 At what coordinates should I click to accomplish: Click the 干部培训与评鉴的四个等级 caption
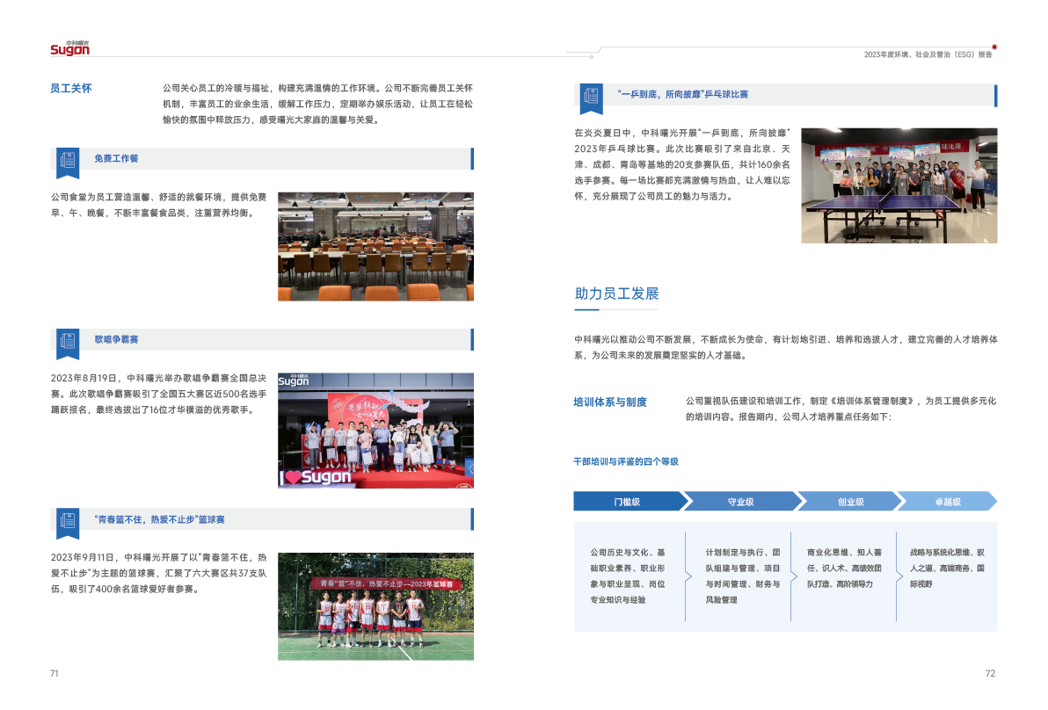[x=626, y=461]
